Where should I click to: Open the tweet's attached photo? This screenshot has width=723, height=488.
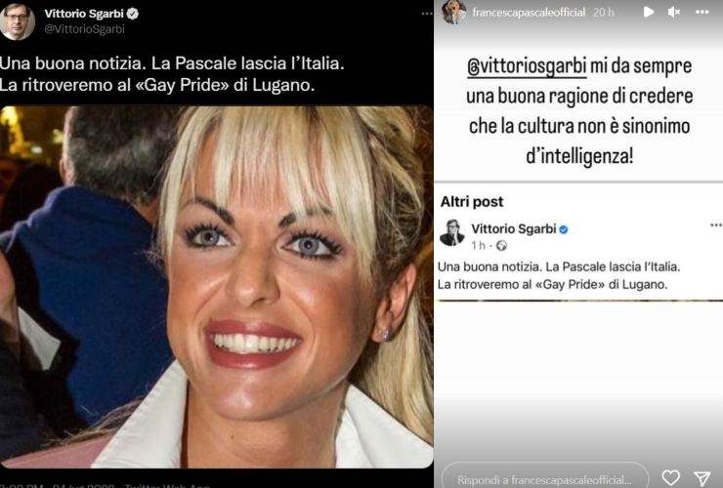pos(216,287)
